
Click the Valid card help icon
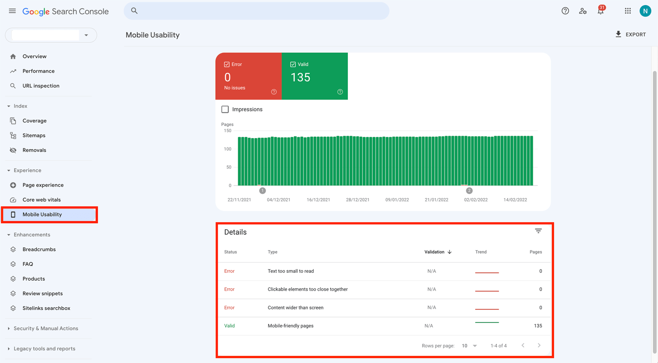[340, 92]
